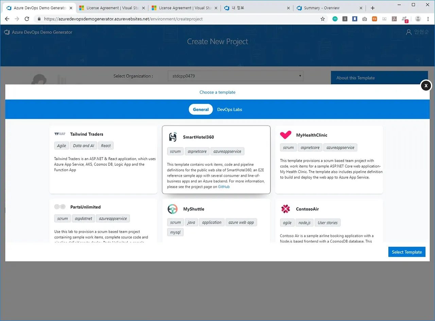Click the browser back arrow

pos(7,19)
